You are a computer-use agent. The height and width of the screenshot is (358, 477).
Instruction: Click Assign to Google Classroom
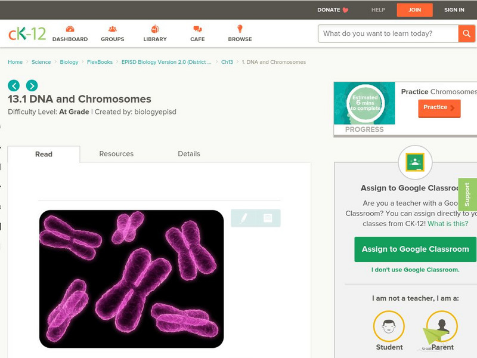coord(416,249)
